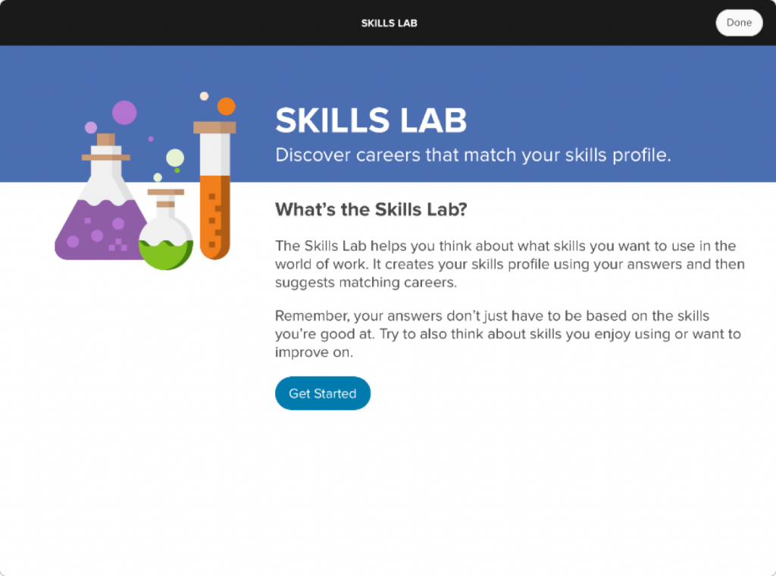Click the purple bubble above the flask

pyautogui.click(x=126, y=112)
